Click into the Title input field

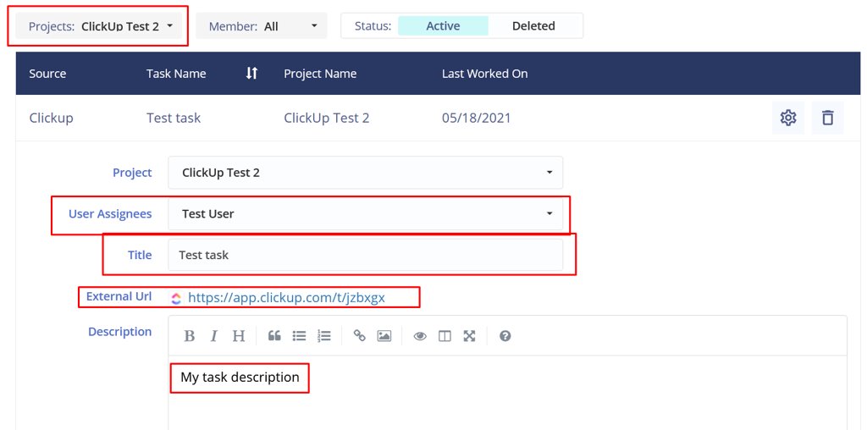coord(365,255)
